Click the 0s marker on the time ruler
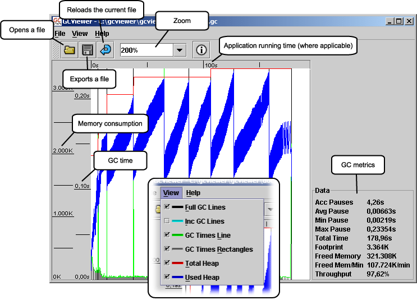This screenshot has width=417, height=300. tap(95, 65)
